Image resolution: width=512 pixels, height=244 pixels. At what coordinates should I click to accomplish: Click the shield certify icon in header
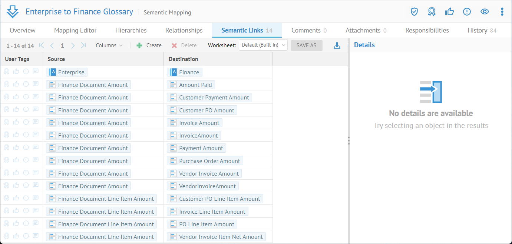pyautogui.click(x=414, y=12)
